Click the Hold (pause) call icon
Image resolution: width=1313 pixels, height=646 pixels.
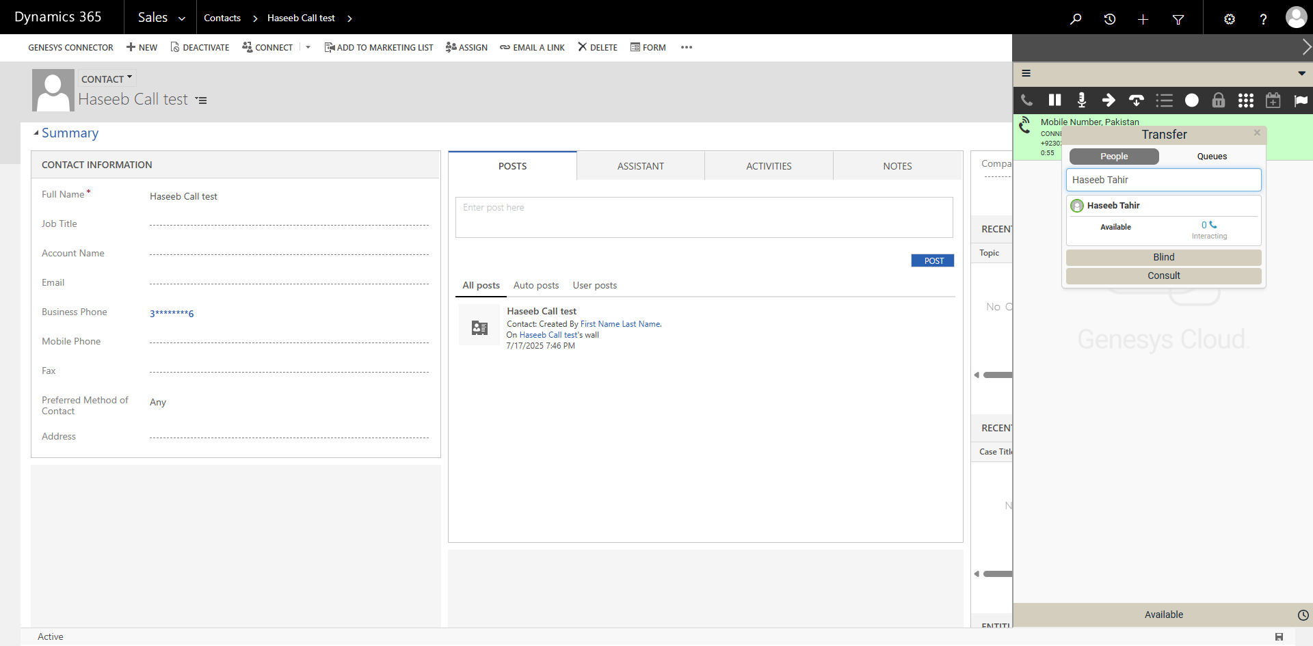(1055, 100)
